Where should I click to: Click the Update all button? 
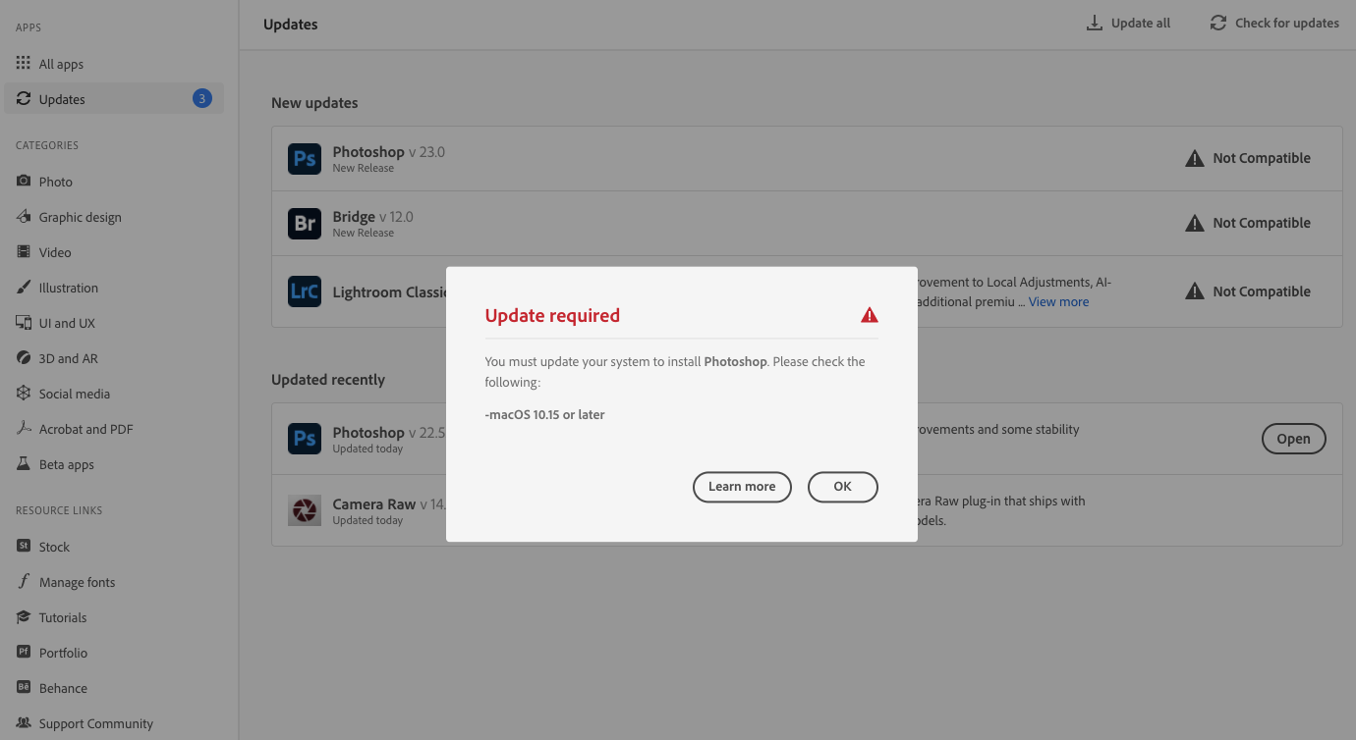click(x=1128, y=23)
